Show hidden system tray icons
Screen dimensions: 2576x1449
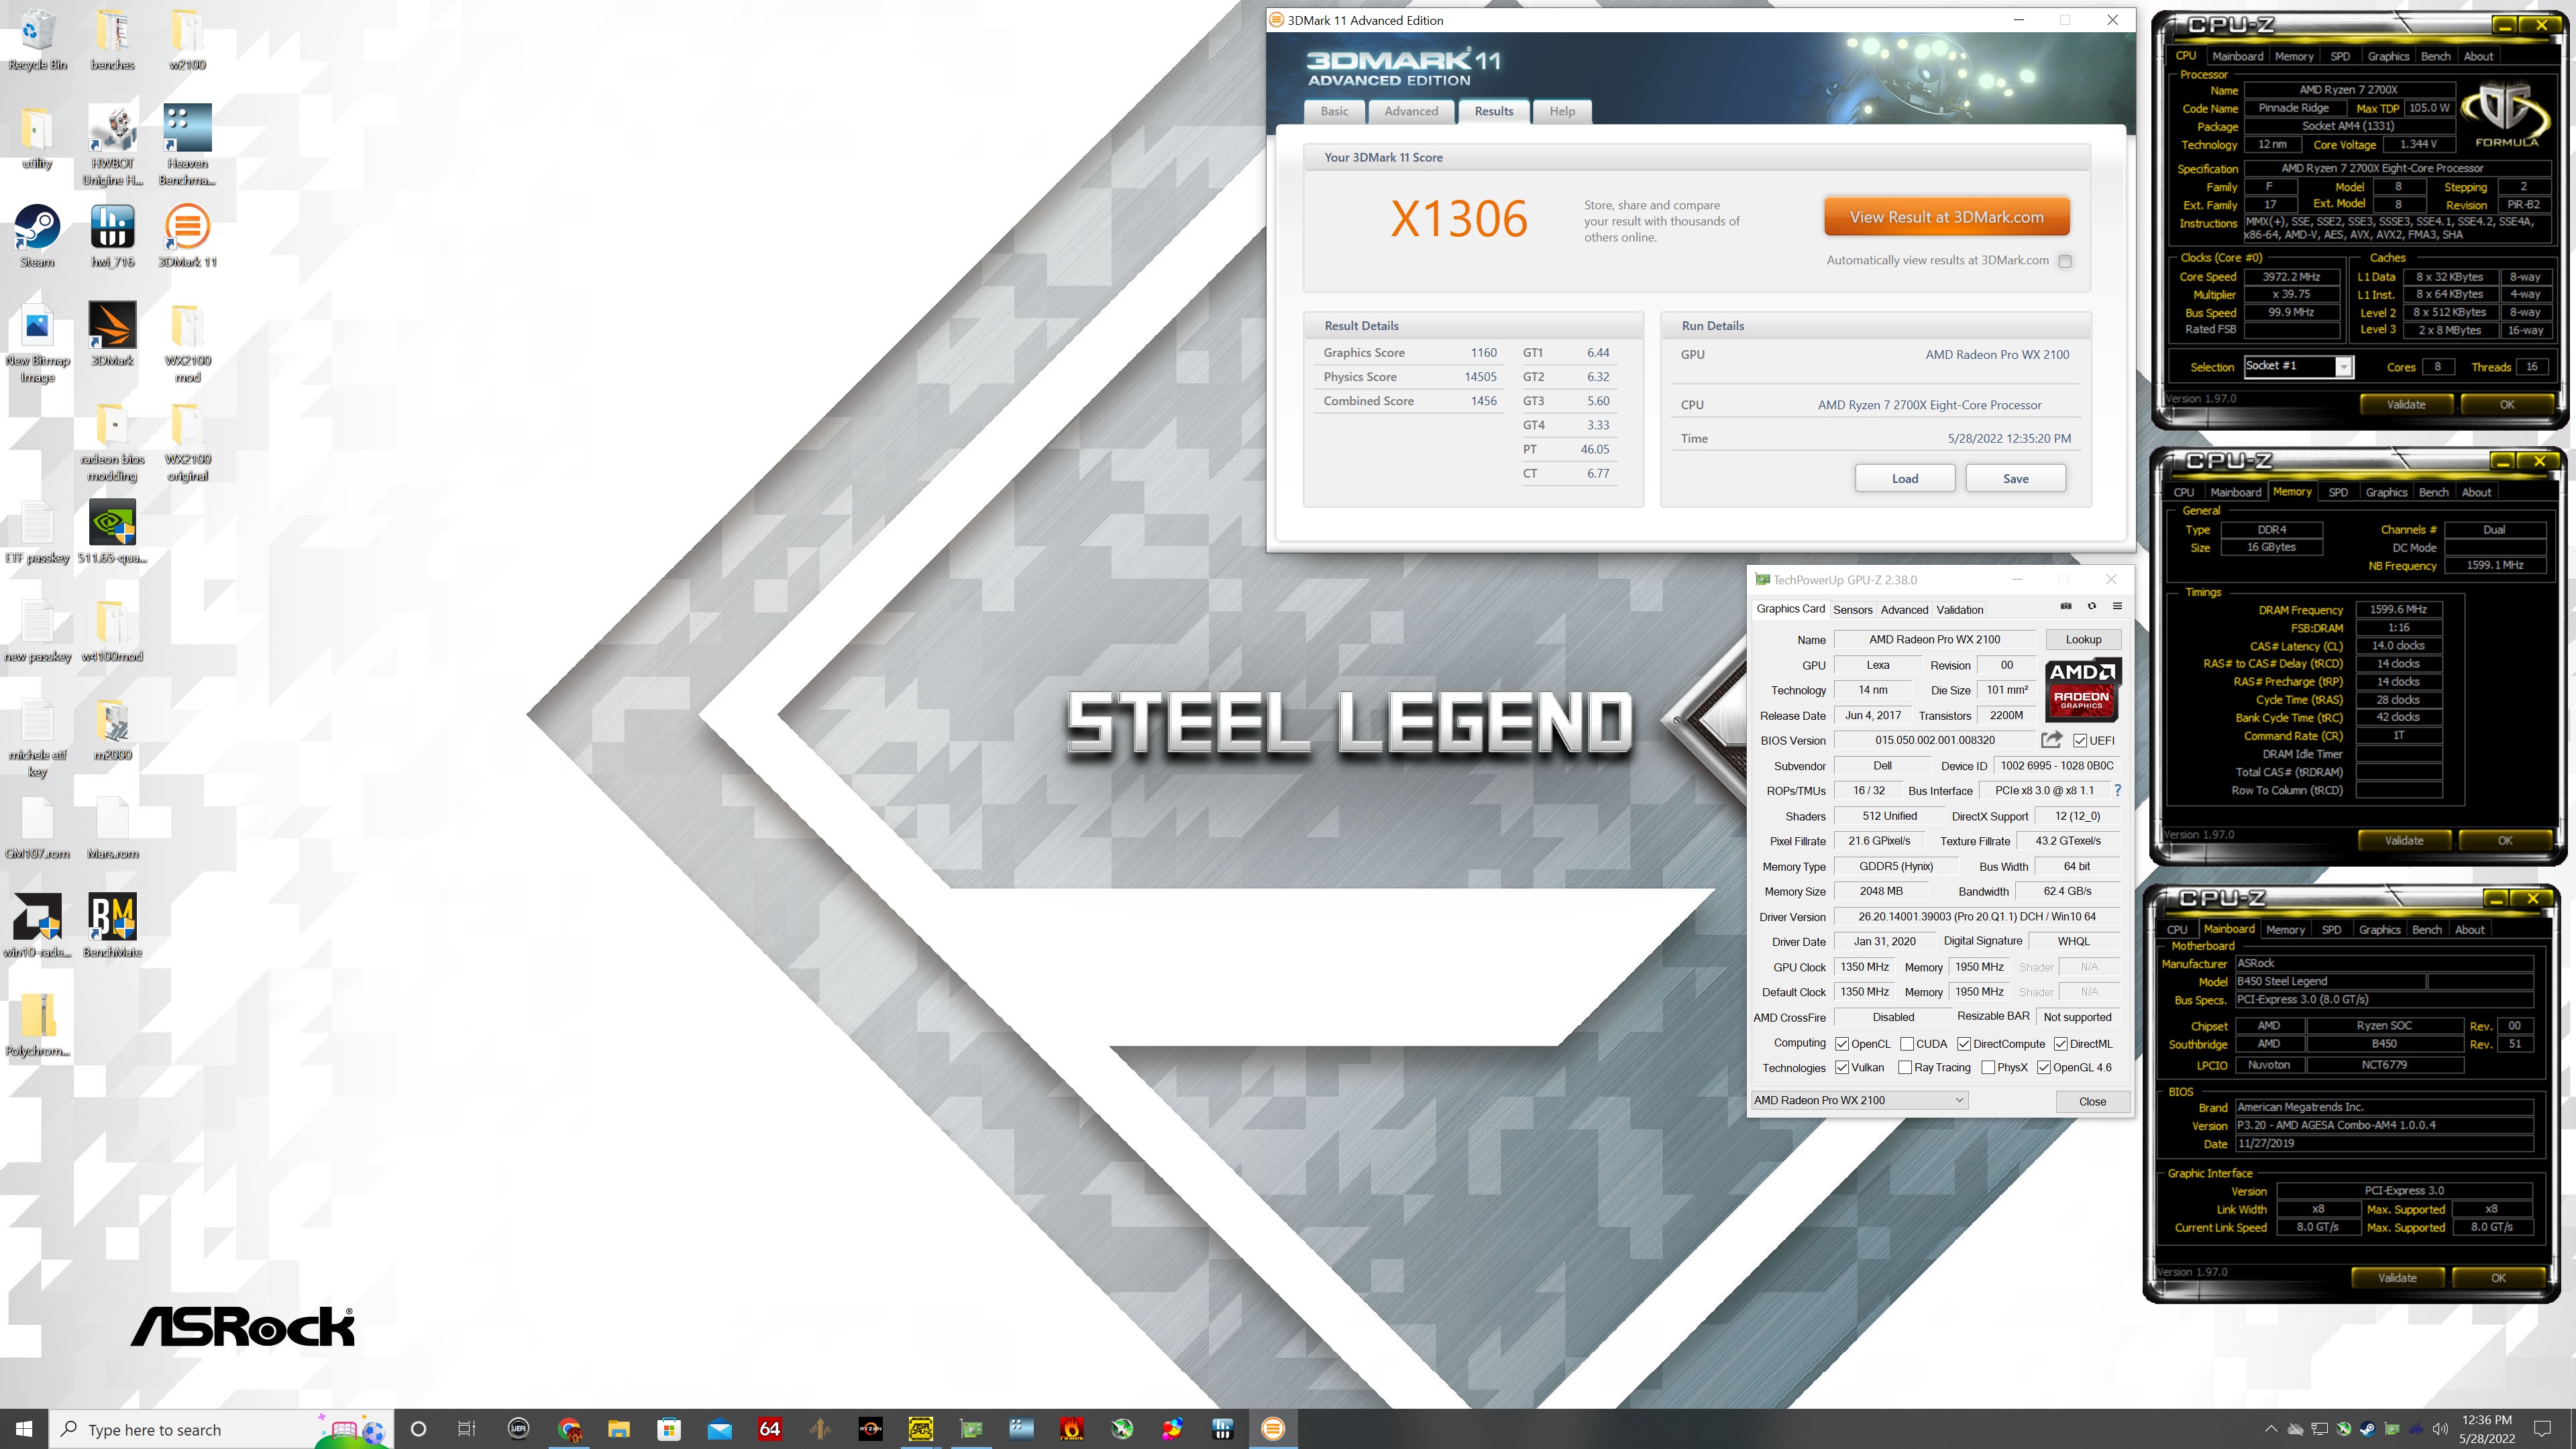pos(2270,1429)
